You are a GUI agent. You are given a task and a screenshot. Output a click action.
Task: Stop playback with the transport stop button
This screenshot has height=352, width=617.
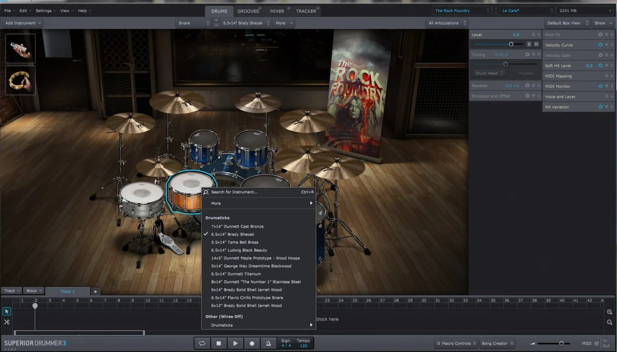[218, 343]
